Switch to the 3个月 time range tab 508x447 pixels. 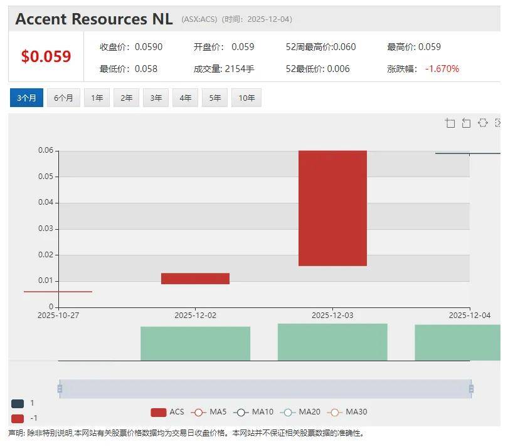point(26,98)
